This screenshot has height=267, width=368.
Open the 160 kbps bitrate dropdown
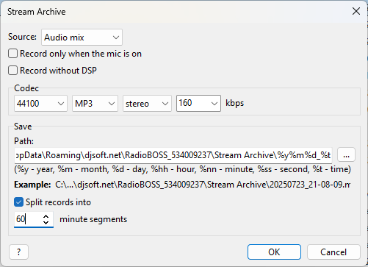pyautogui.click(x=198, y=103)
